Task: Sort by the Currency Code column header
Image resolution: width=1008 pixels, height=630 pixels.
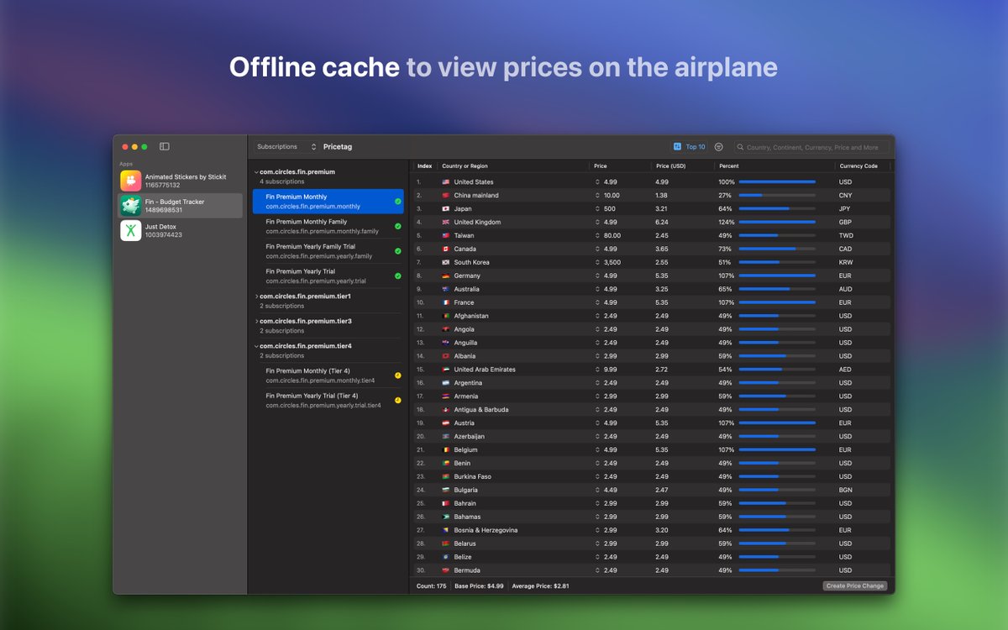Action: tap(862, 166)
